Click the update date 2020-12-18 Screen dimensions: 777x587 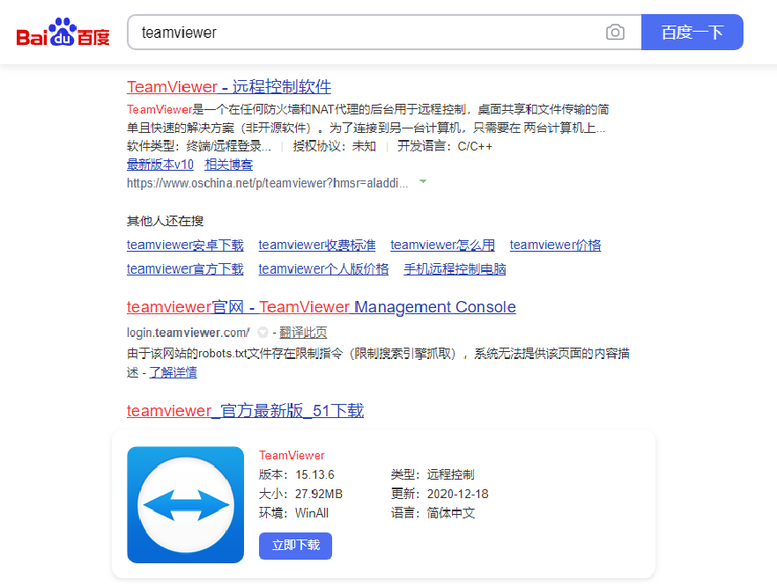pyautogui.click(x=458, y=494)
